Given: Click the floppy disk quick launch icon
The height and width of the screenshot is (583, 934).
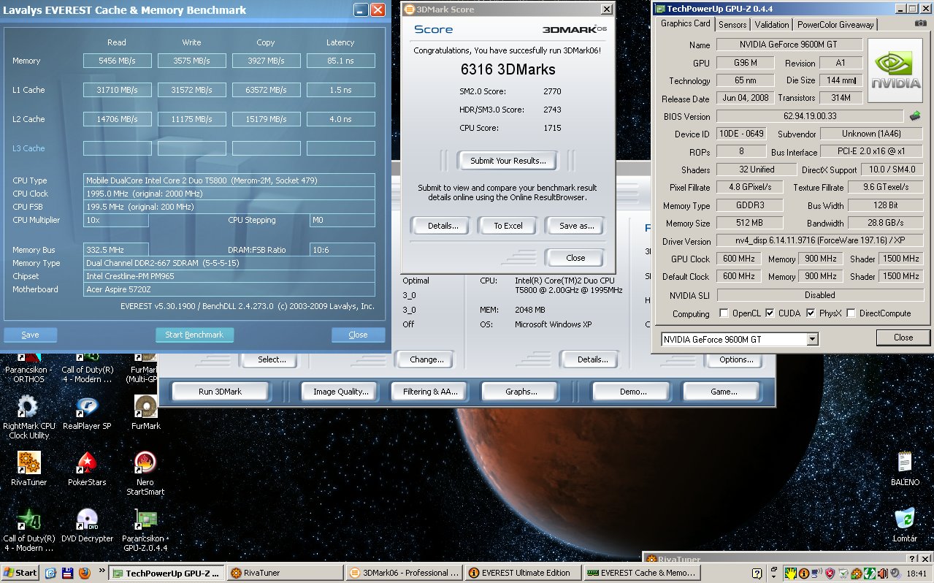Looking at the screenshot, I should [x=67, y=574].
